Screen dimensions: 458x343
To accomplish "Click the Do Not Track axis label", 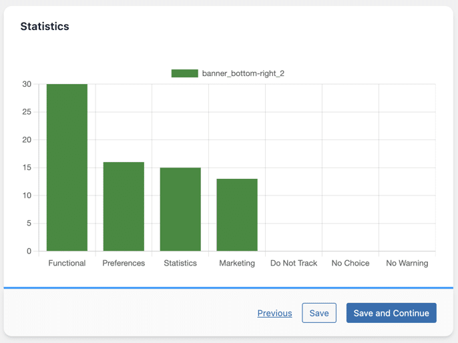I will coord(294,263).
